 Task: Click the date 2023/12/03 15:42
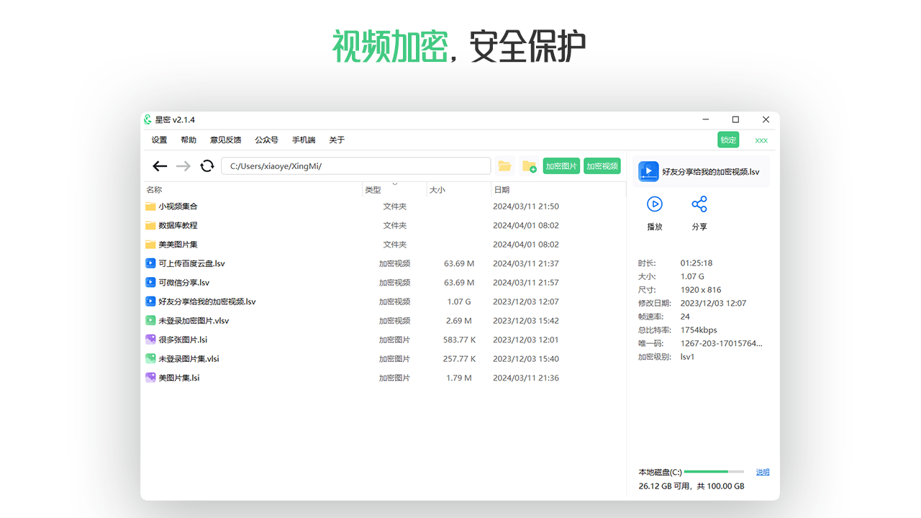pyautogui.click(x=526, y=321)
